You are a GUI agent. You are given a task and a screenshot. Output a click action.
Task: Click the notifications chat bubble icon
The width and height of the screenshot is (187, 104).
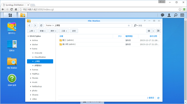pyautogui.click(x=162, y=15)
